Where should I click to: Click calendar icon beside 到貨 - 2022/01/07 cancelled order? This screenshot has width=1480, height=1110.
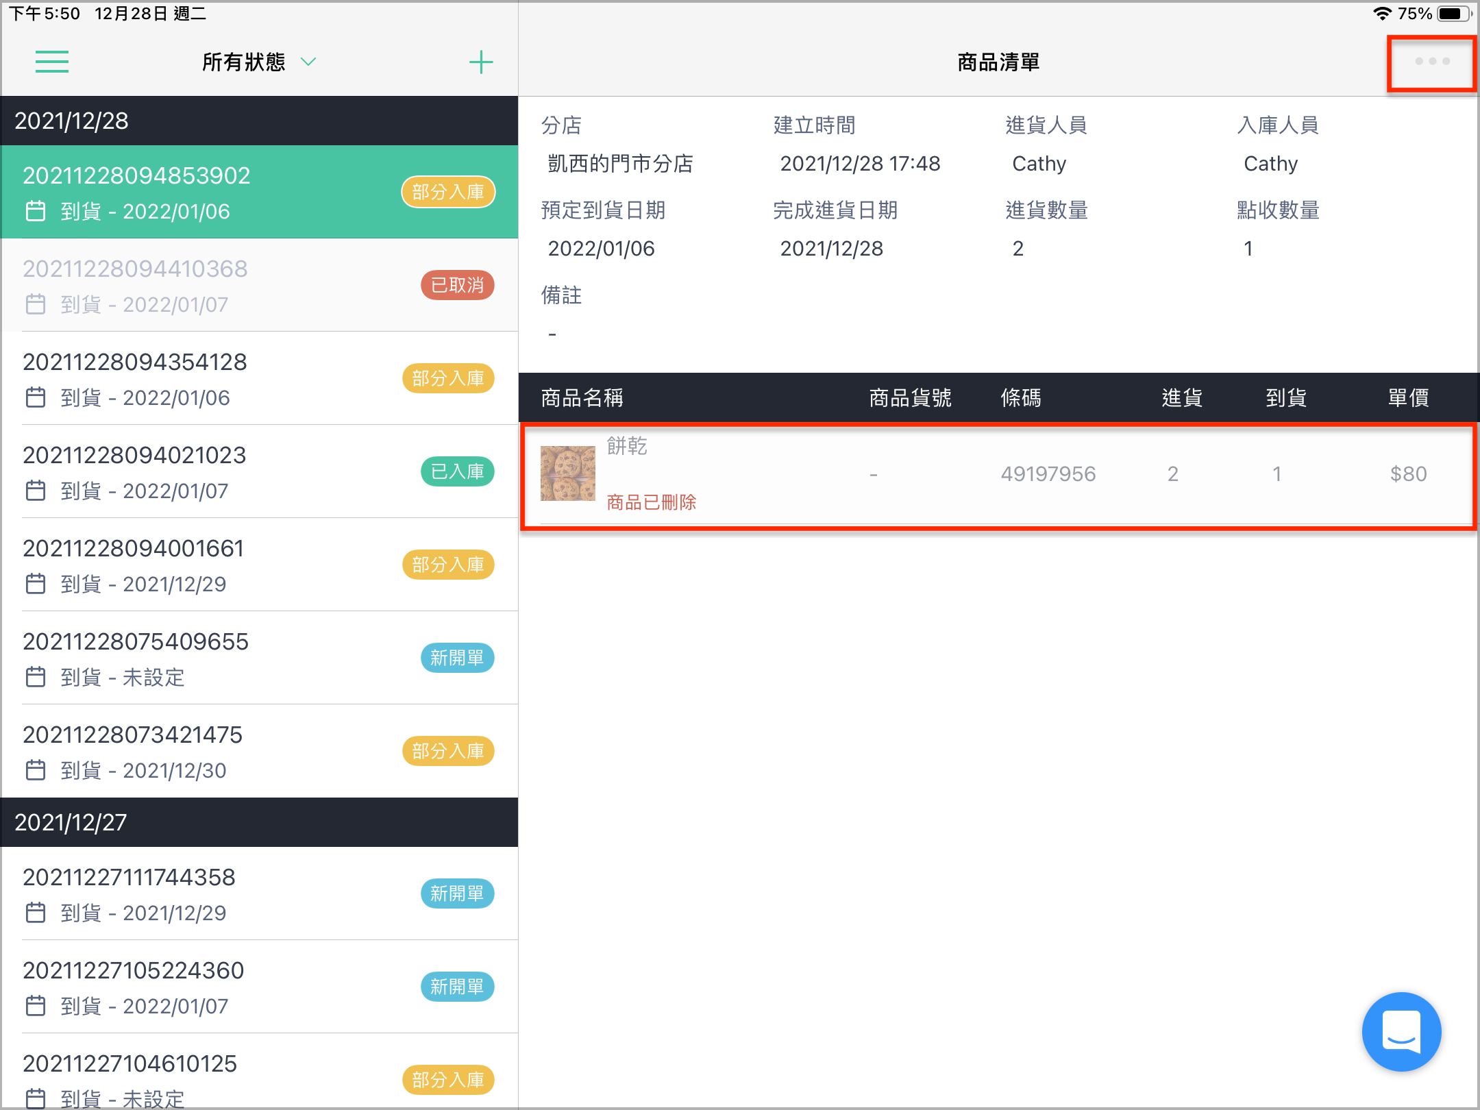tap(36, 304)
